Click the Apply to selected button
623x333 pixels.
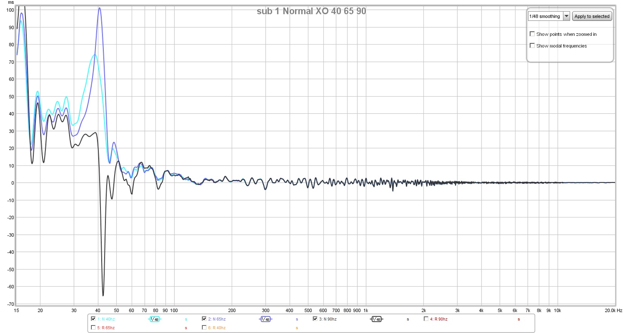point(592,16)
